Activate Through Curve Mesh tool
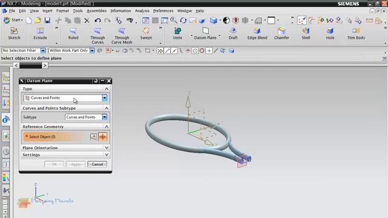The height and width of the screenshot is (218, 388). coord(122,36)
